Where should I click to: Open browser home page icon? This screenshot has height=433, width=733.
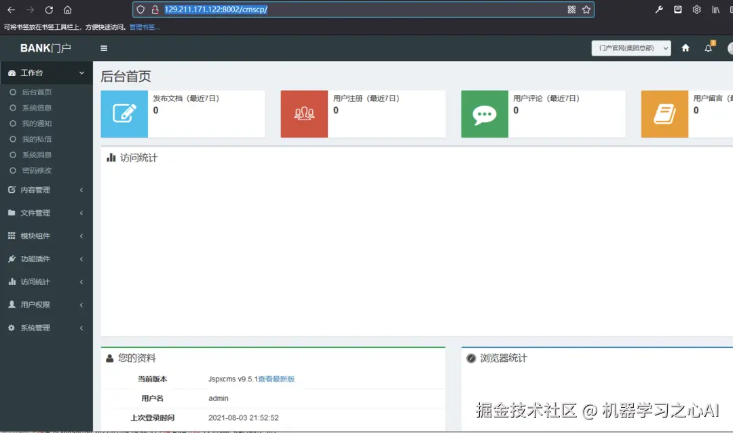click(x=67, y=10)
